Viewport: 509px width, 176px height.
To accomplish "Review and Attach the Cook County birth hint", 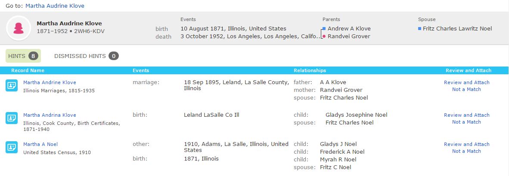I will pyautogui.click(x=466, y=115).
